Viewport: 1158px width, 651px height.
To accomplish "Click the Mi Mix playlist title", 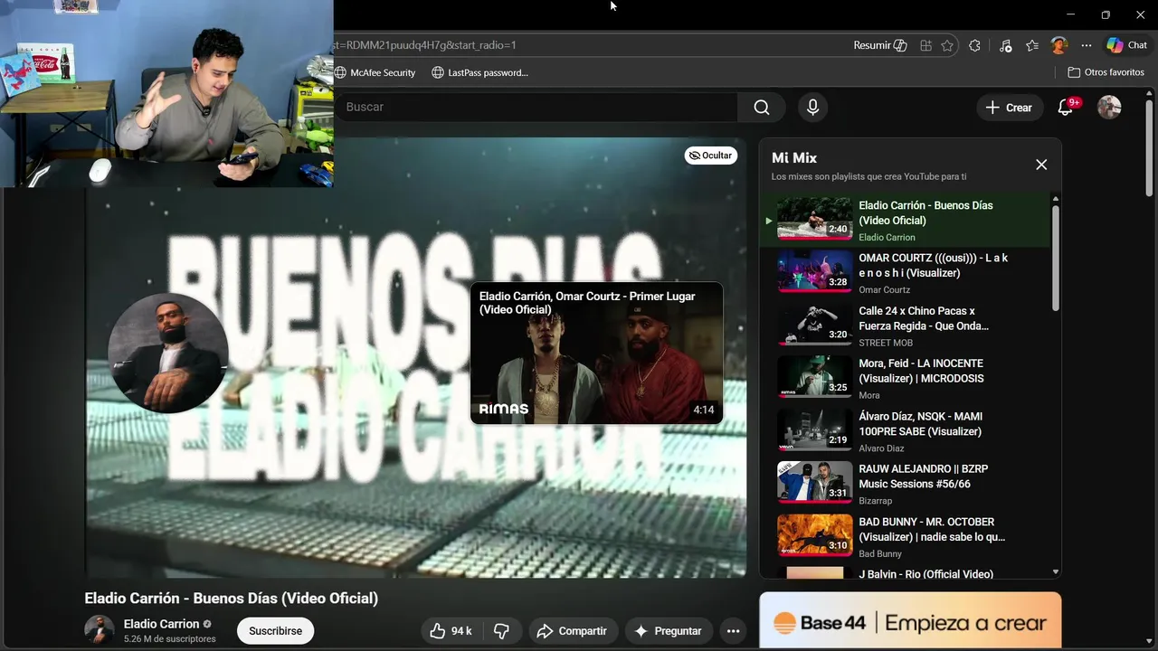I will 794,157.
